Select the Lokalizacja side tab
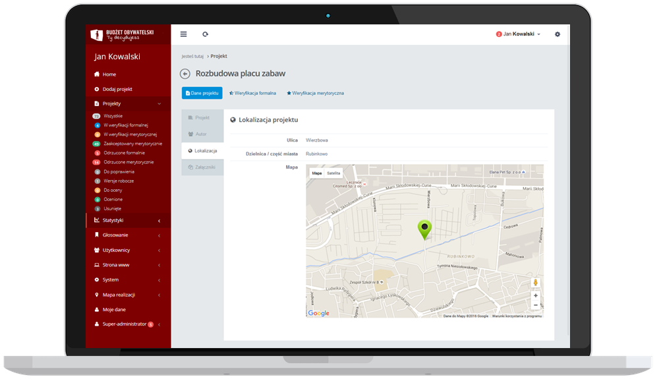This screenshot has height=381, width=659. point(202,150)
